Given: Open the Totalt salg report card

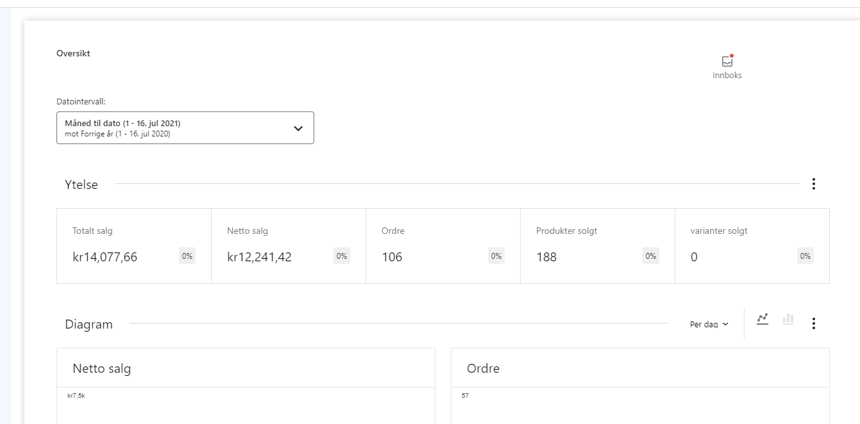Looking at the screenshot, I should coord(133,246).
